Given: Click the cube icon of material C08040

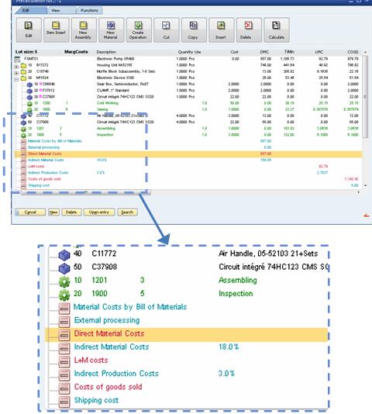Looking at the screenshot, I should (x=29, y=85).
